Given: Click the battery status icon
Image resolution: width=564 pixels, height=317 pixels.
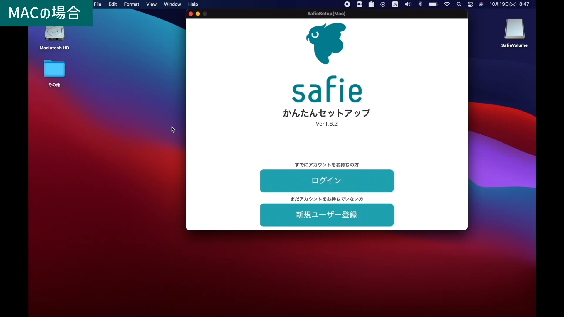Looking at the screenshot, I should (x=432, y=4).
